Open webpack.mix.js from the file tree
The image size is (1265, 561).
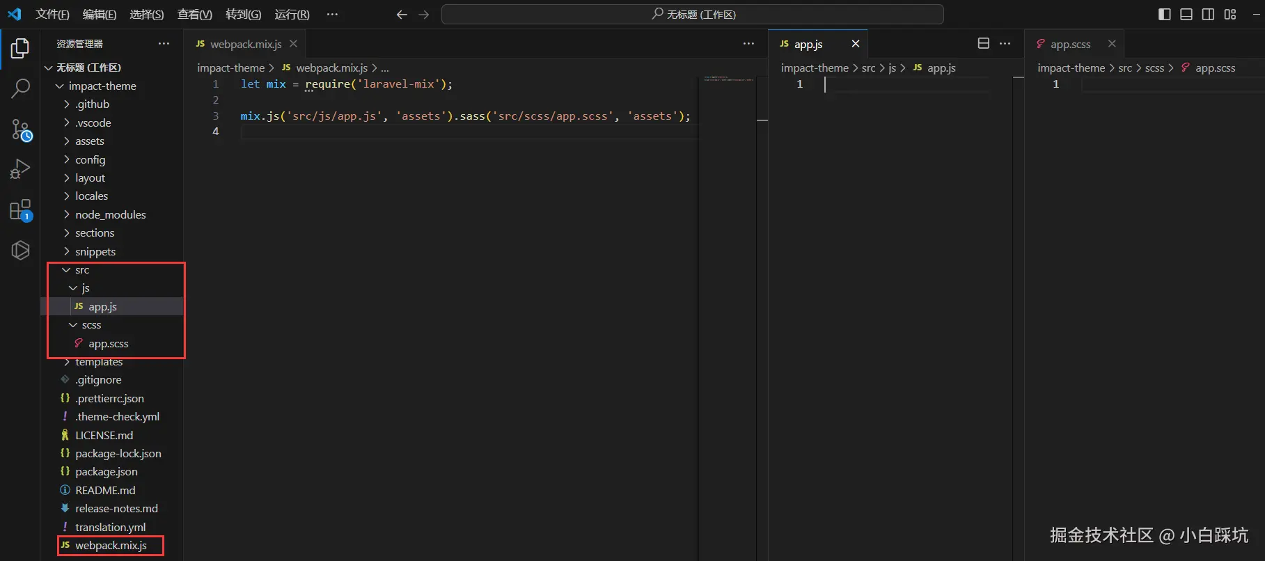tap(111, 546)
